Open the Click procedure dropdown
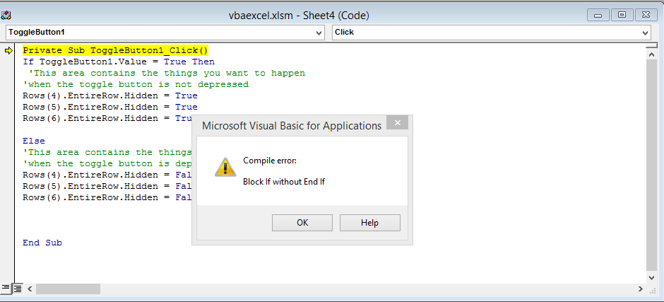Image resolution: width=664 pixels, height=302 pixels. pos(646,33)
